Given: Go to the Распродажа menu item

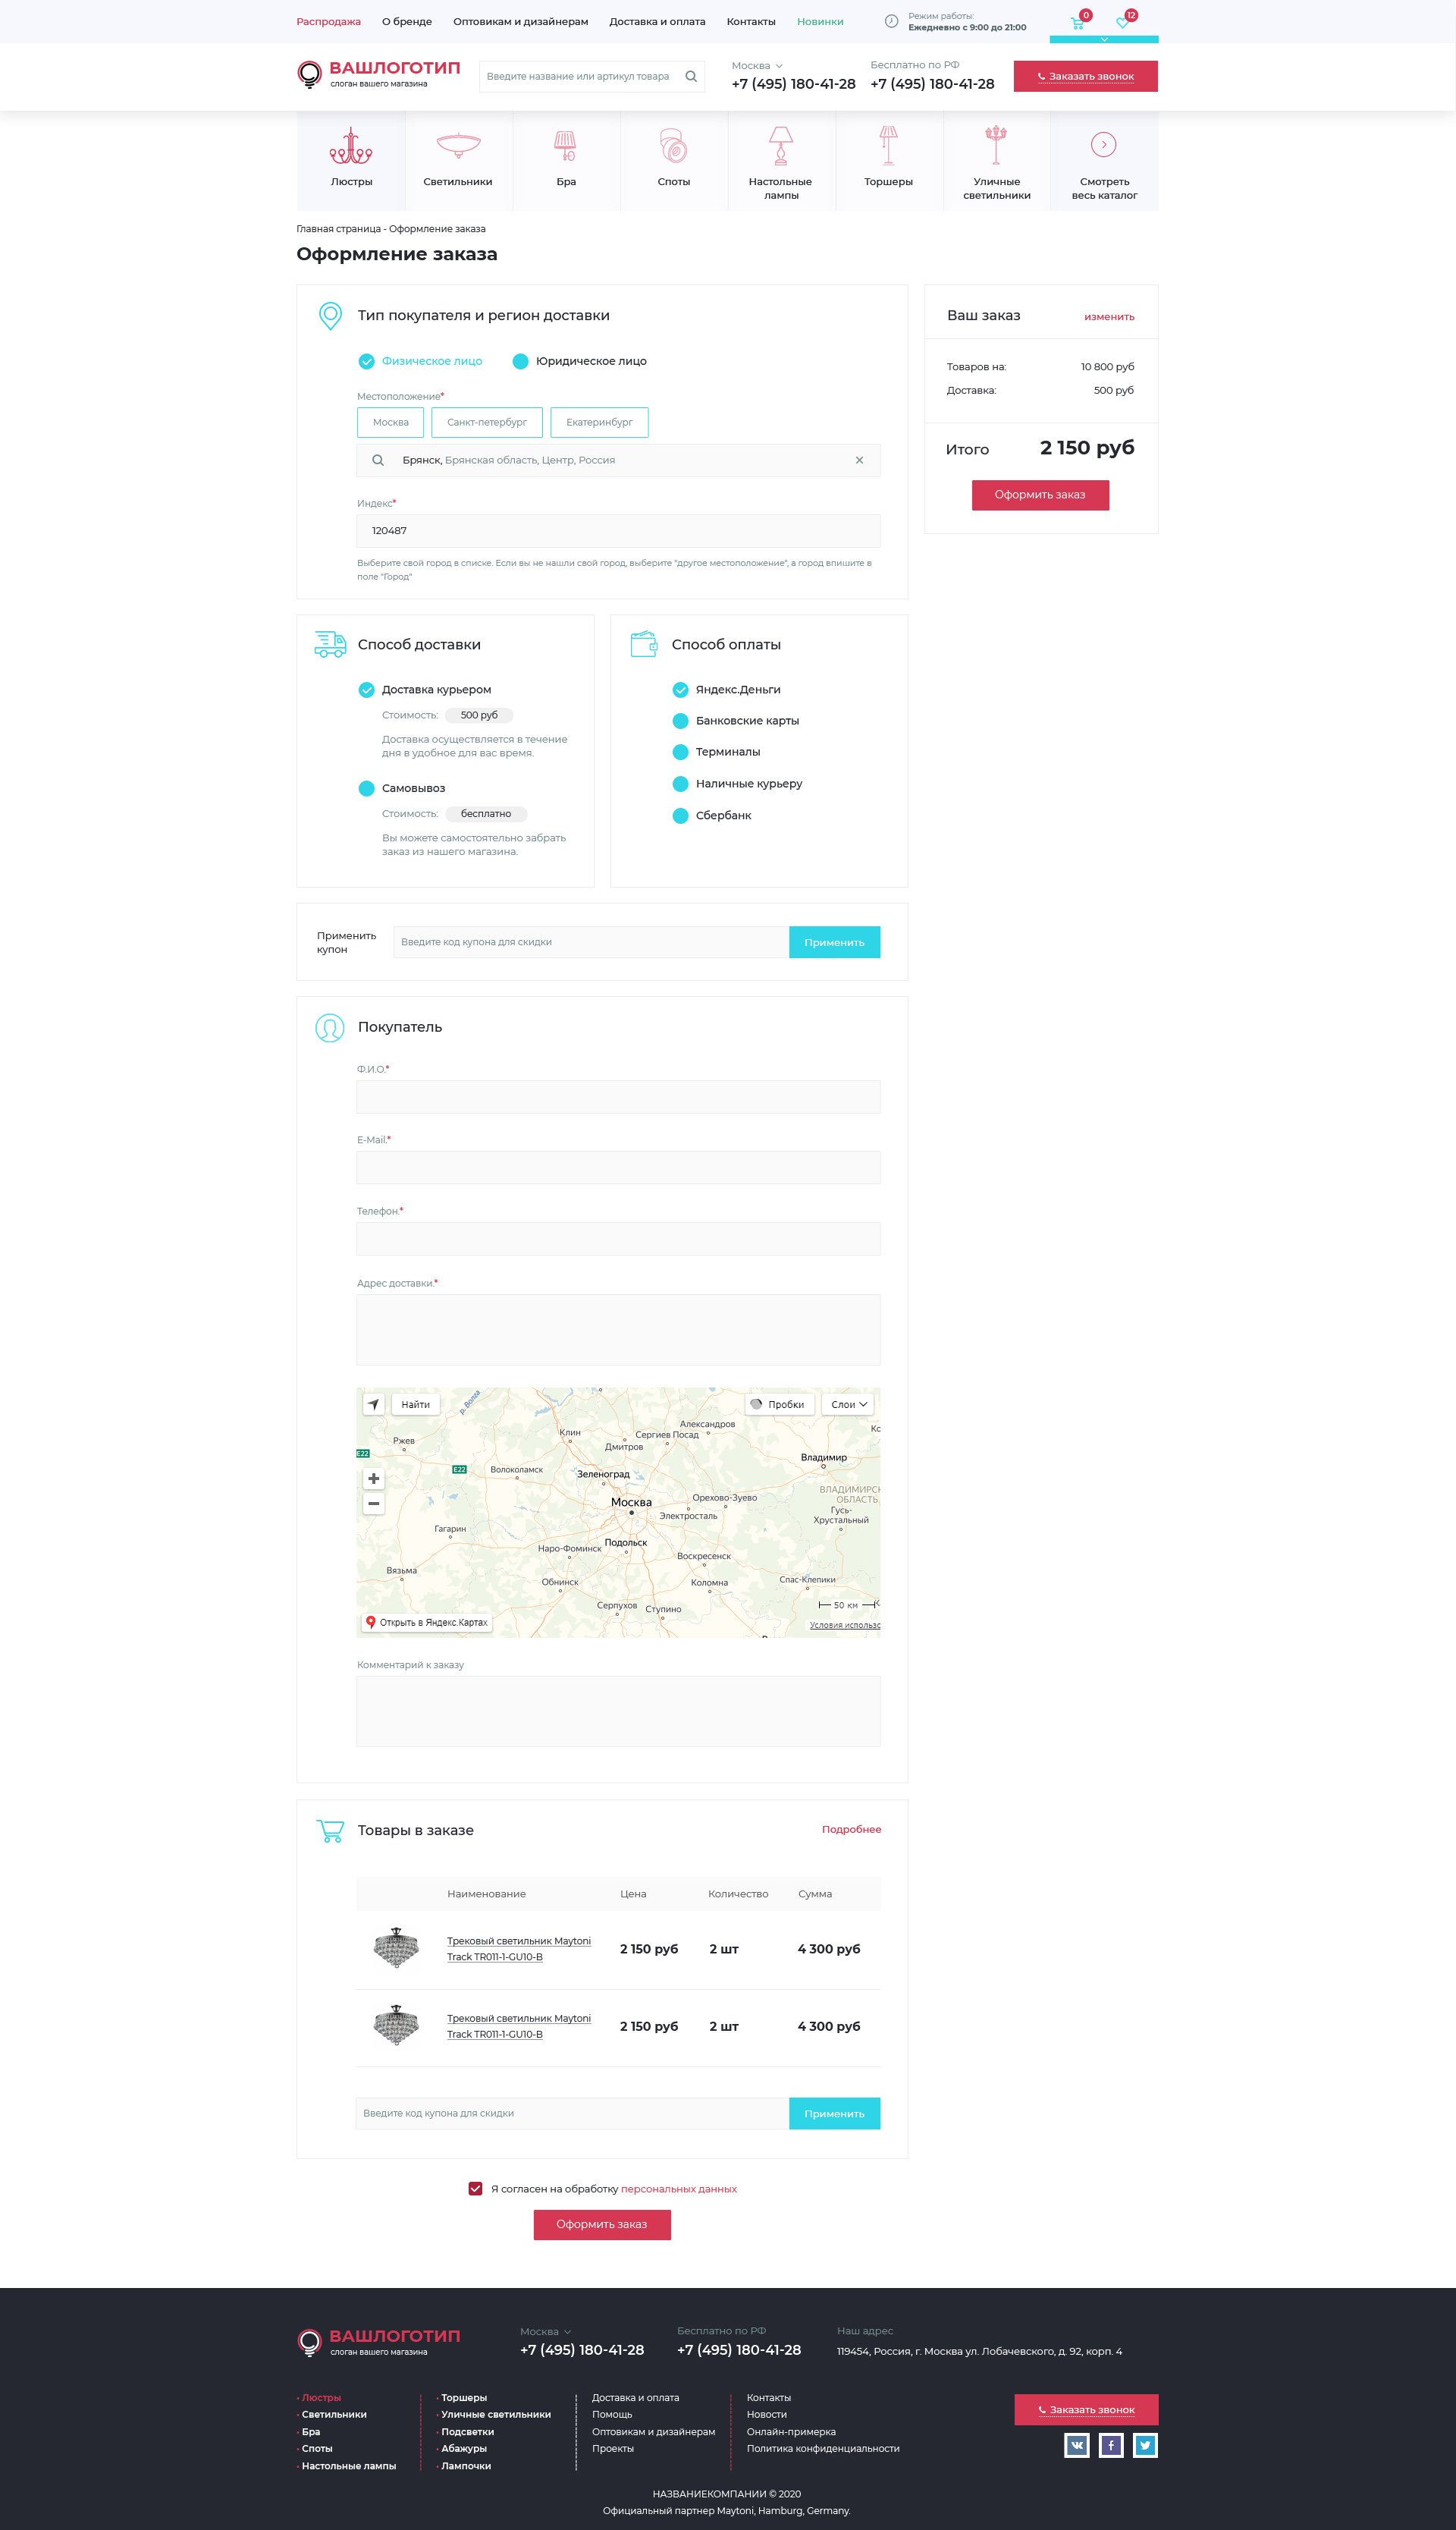Looking at the screenshot, I should 328,21.
